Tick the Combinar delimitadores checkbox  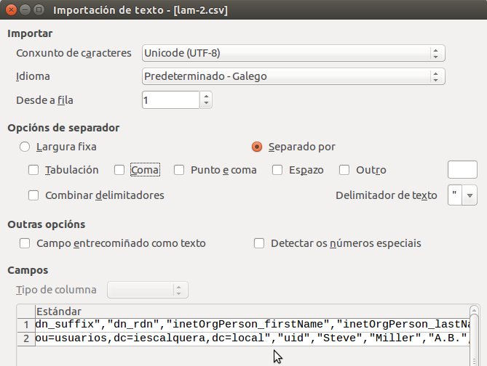(33, 195)
